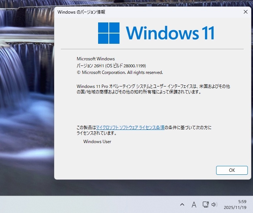Click the Windows 11 logo in the dialog

pos(156,33)
